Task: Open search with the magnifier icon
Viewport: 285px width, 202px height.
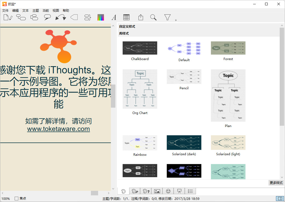Action: [x=153, y=18]
